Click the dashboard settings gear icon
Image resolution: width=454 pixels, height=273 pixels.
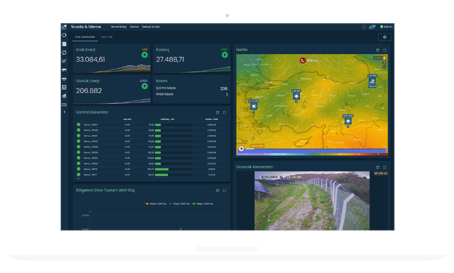384,37
